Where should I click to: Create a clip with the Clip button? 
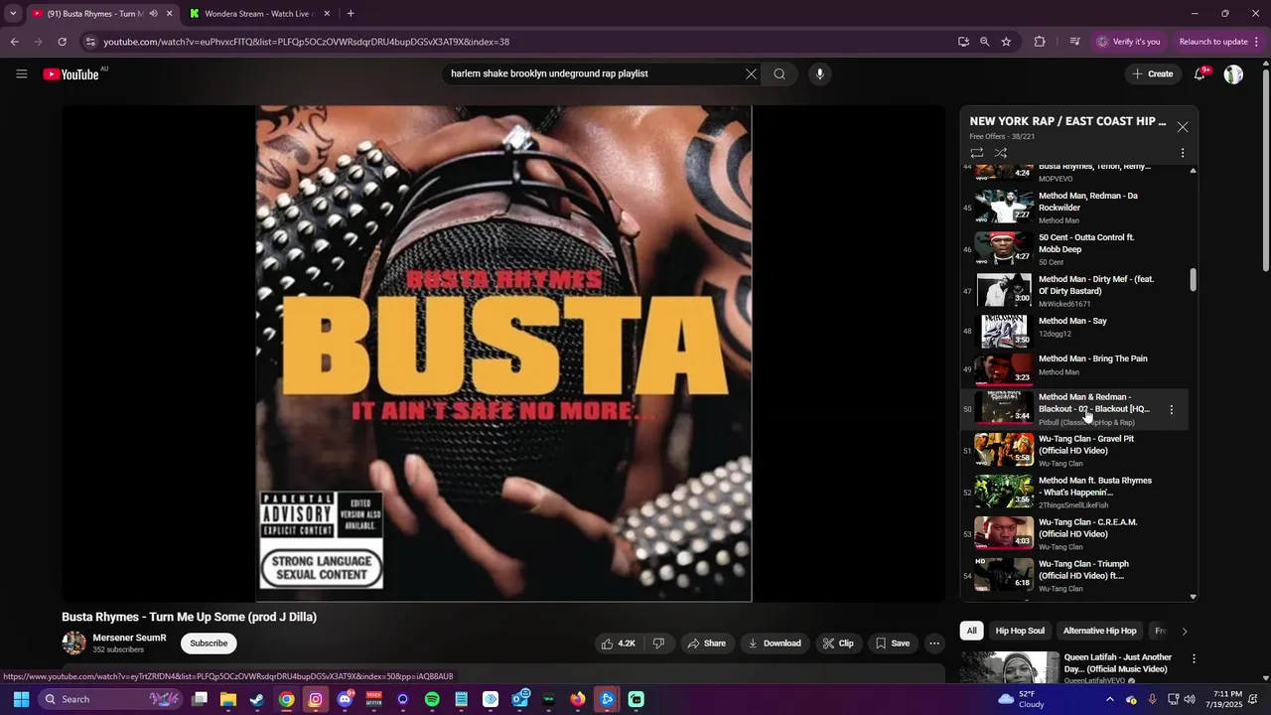[838, 643]
